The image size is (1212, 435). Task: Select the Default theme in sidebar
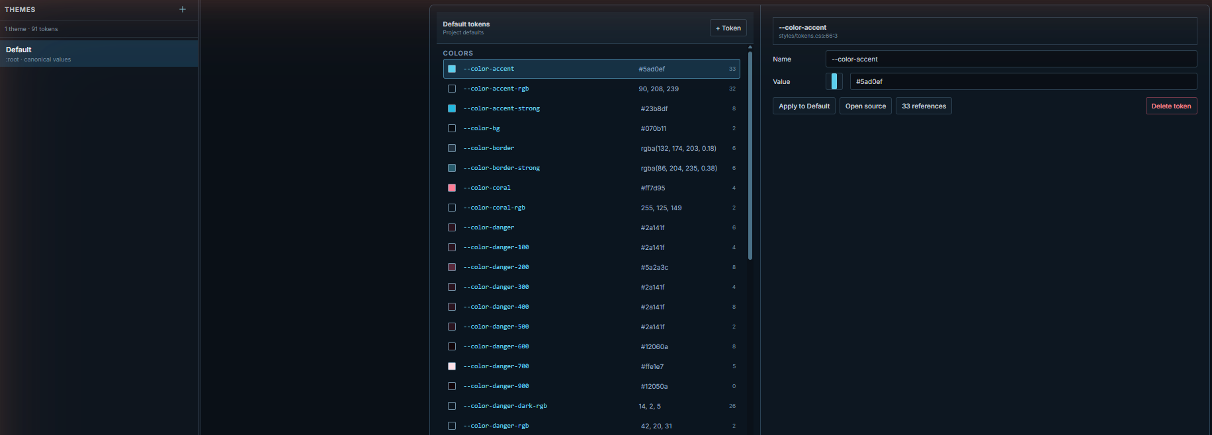[99, 54]
